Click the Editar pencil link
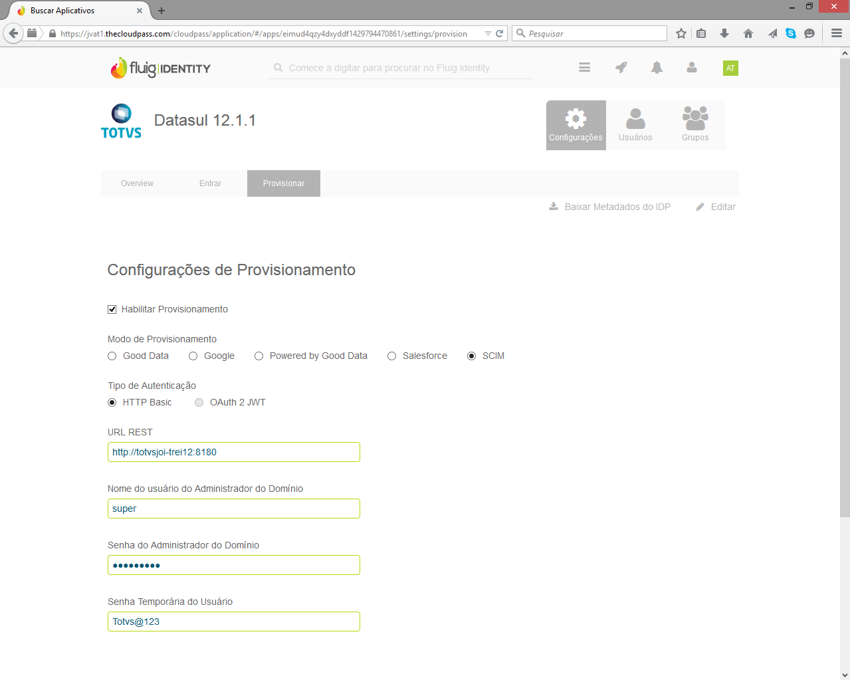 click(716, 207)
